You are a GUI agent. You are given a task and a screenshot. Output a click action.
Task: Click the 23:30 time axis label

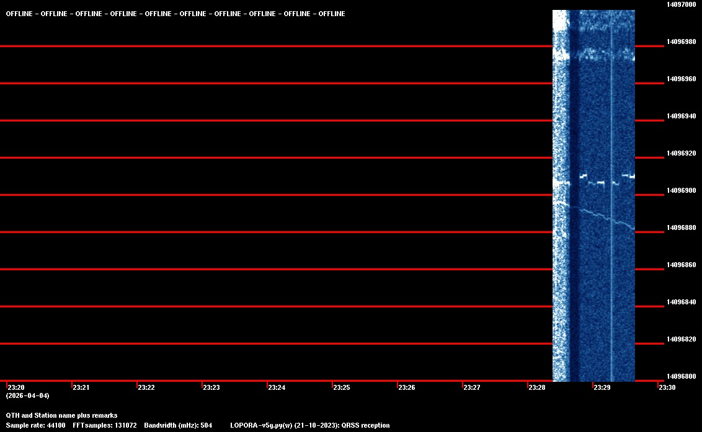(x=667, y=388)
